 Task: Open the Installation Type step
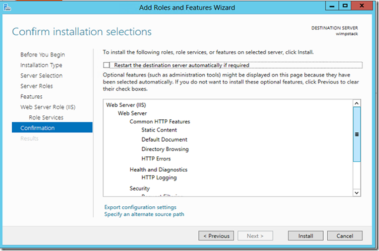pyautogui.click(x=41, y=65)
